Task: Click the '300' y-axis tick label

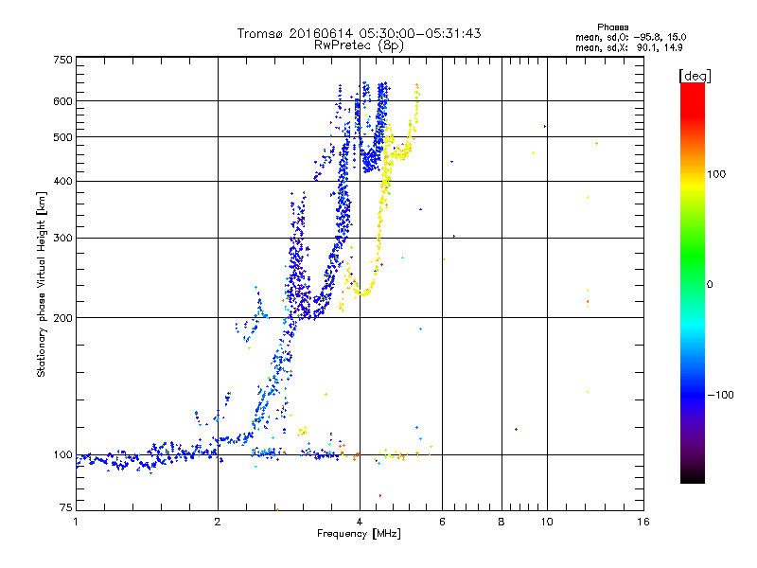Action: click(62, 238)
